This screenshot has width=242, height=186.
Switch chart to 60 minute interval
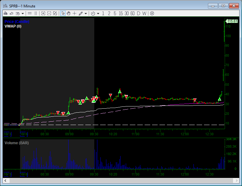[x=132, y=13]
